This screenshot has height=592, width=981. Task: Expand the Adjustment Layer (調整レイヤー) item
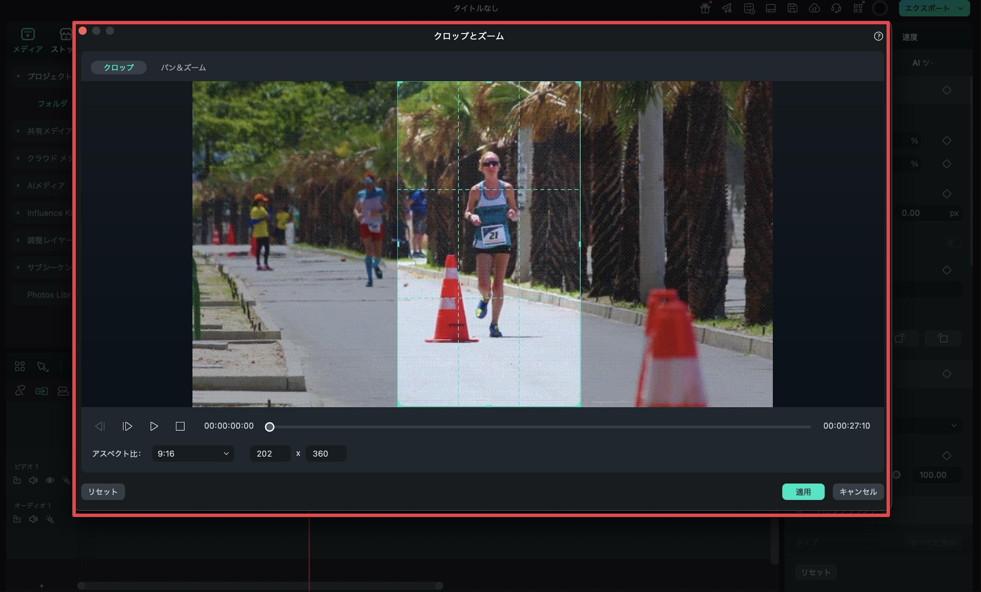coord(18,240)
